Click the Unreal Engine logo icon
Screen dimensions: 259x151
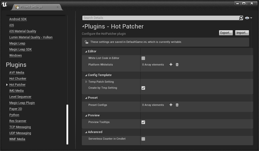click(x=4, y=4)
